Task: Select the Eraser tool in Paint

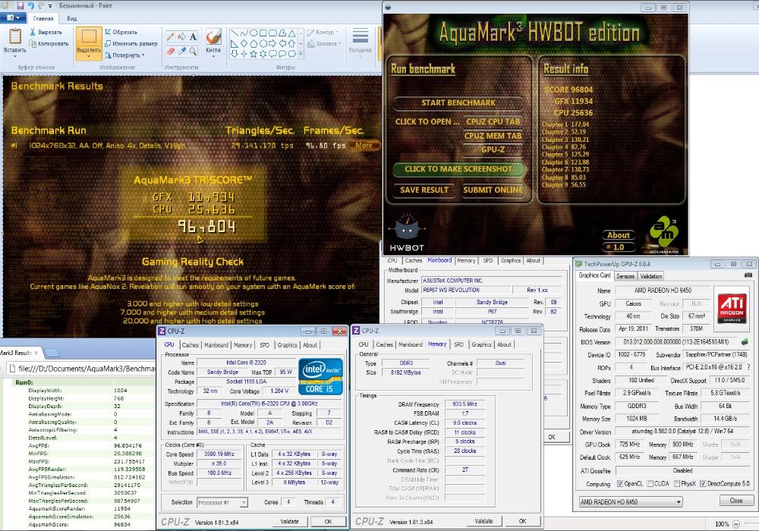Action: tap(170, 50)
